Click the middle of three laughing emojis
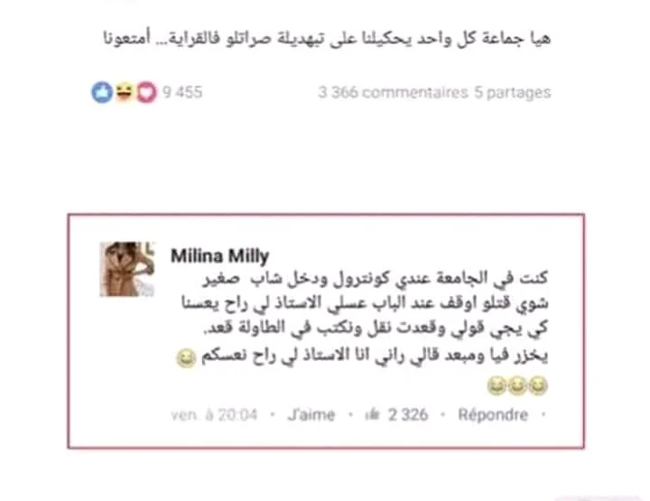 [517, 385]
